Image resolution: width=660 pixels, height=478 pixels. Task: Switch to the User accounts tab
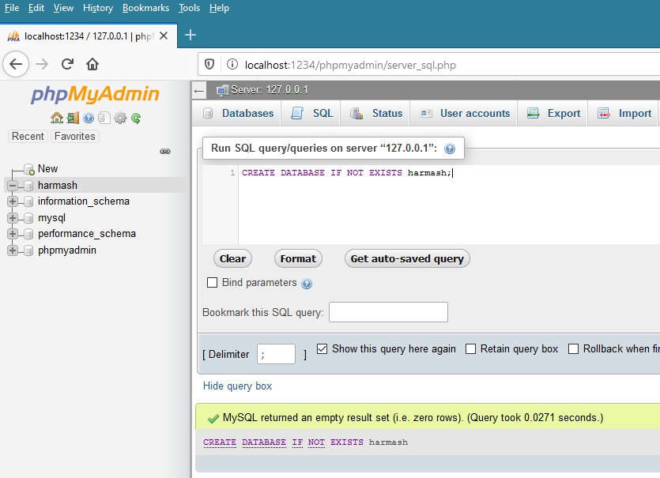pyautogui.click(x=465, y=113)
